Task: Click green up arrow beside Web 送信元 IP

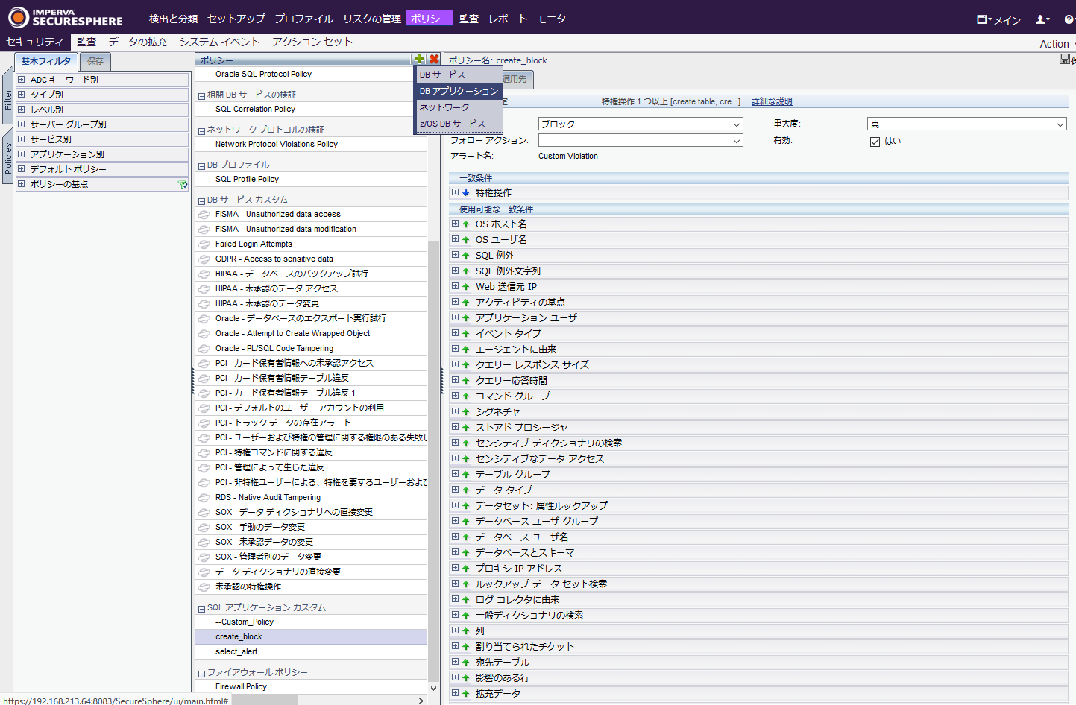Action: click(x=466, y=286)
